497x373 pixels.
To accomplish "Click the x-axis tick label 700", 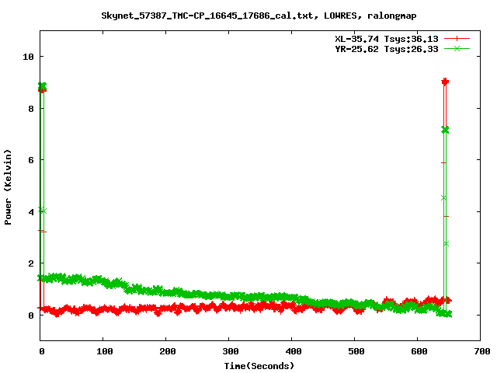I will click(x=481, y=351).
